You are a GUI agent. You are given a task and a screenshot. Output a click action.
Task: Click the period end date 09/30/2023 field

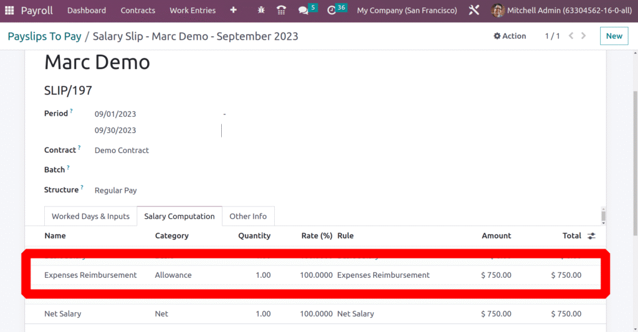(115, 131)
